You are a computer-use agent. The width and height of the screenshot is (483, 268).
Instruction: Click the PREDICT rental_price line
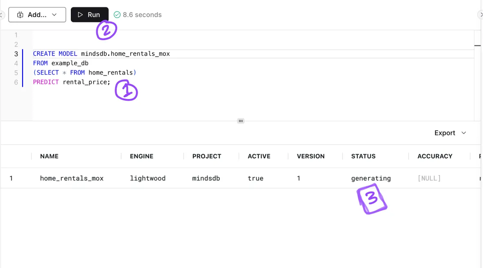[x=72, y=82]
